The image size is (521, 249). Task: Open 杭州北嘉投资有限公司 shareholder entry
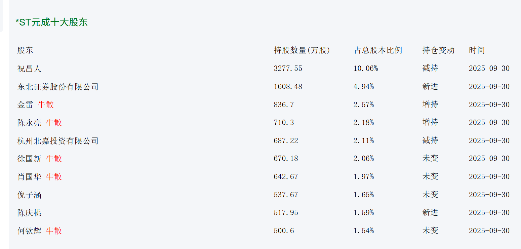[58, 140]
